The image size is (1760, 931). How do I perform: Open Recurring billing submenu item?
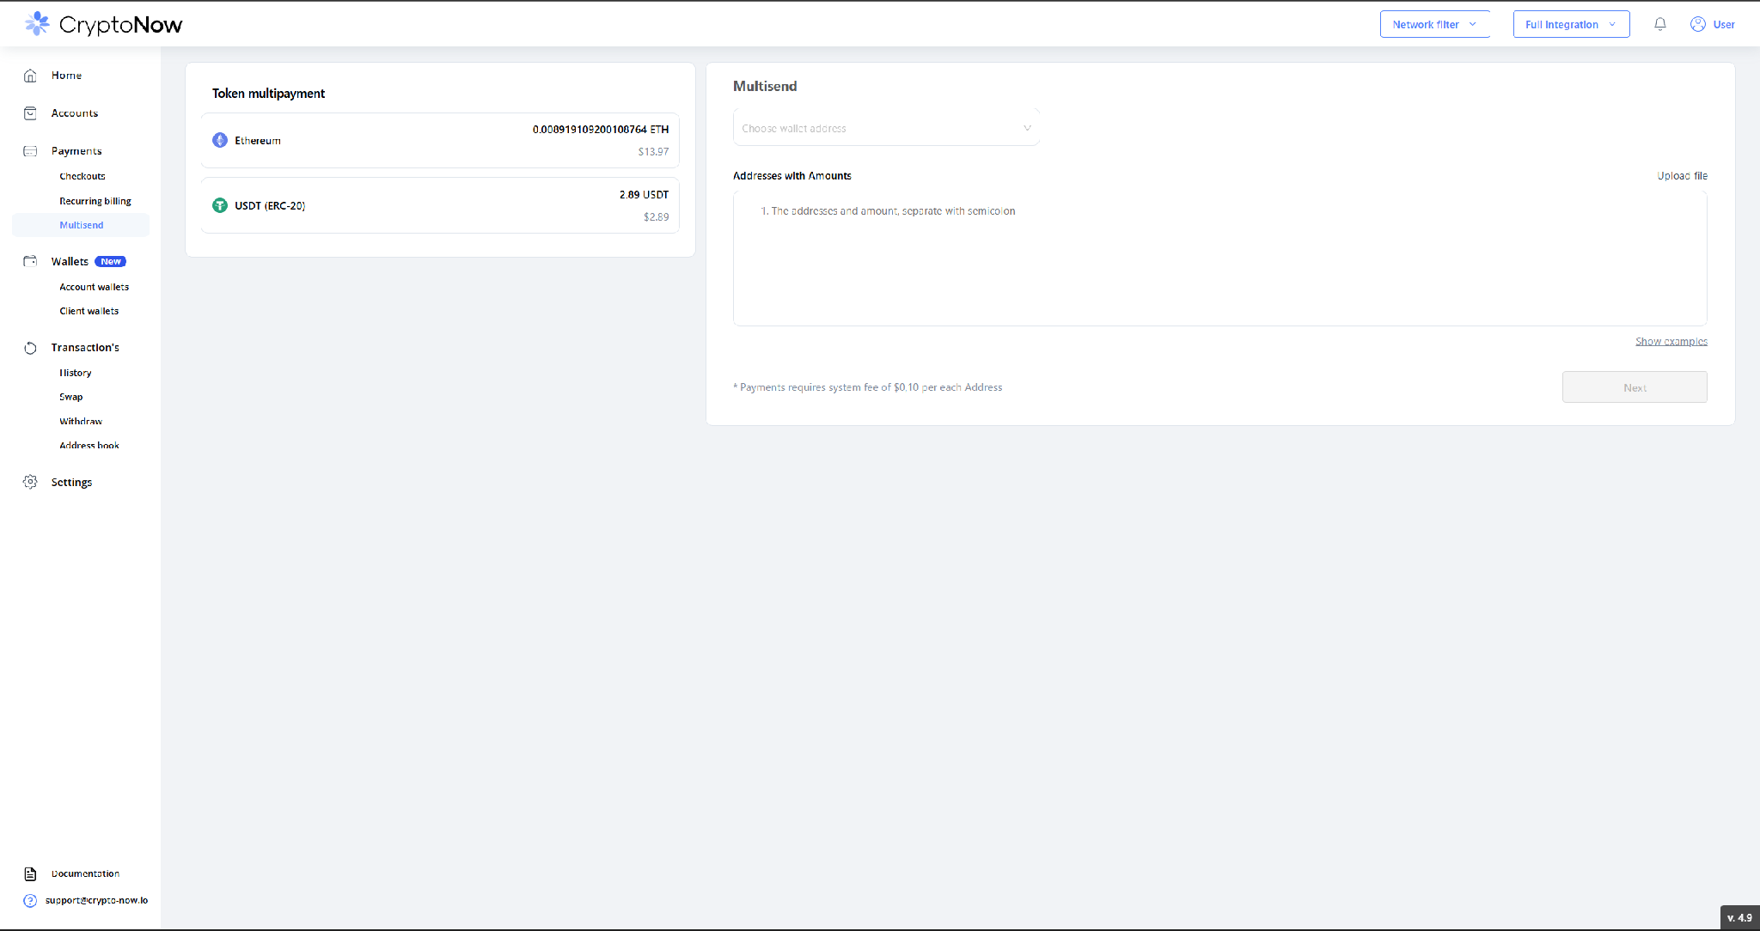point(95,201)
